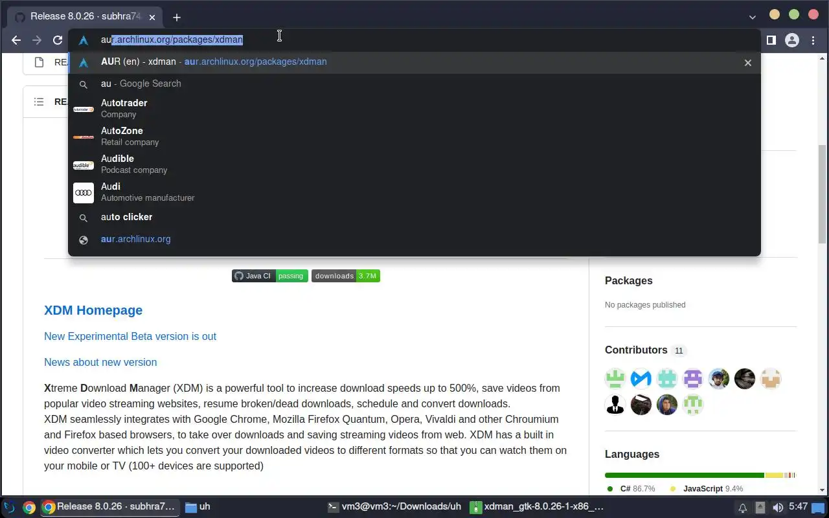Open the README outline list icon
This screenshot has height=518, width=829.
(39, 102)
